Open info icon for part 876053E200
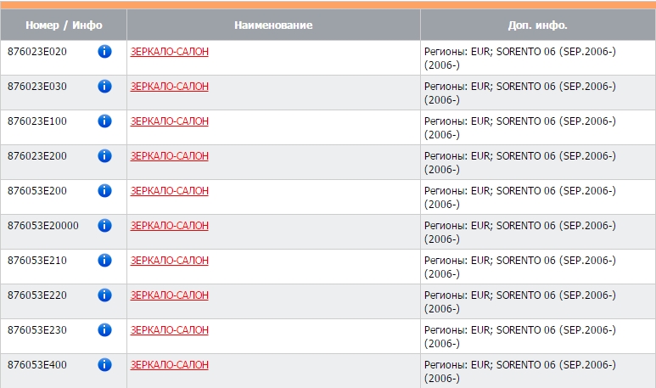The height and width of the screenshot is (388, 656). [105, 191]
